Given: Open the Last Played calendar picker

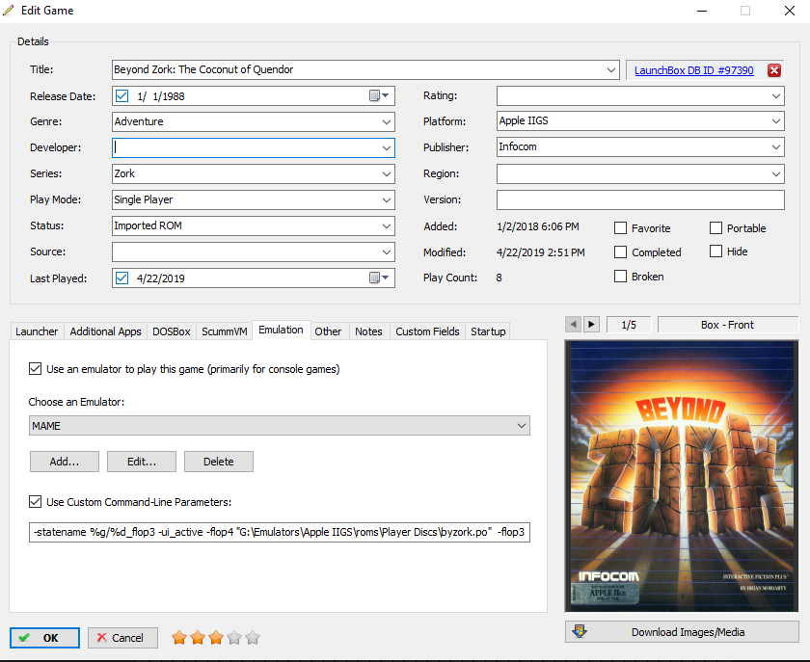Looking at the screenshot, I should 379,278.
